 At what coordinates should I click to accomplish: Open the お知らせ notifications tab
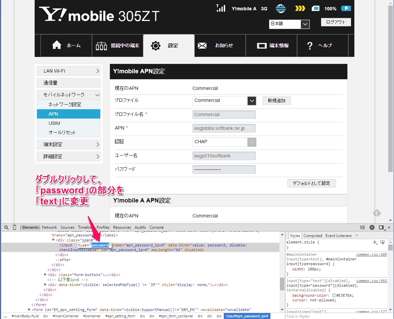220,46
